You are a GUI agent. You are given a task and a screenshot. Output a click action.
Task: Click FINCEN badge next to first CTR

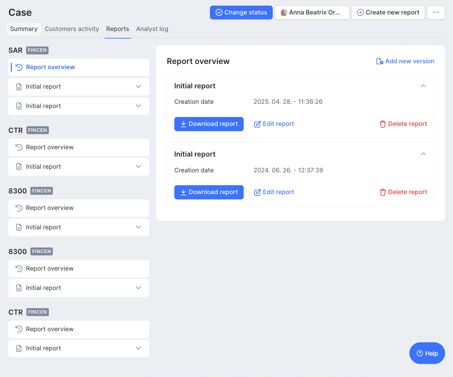[x=38, y=130]
